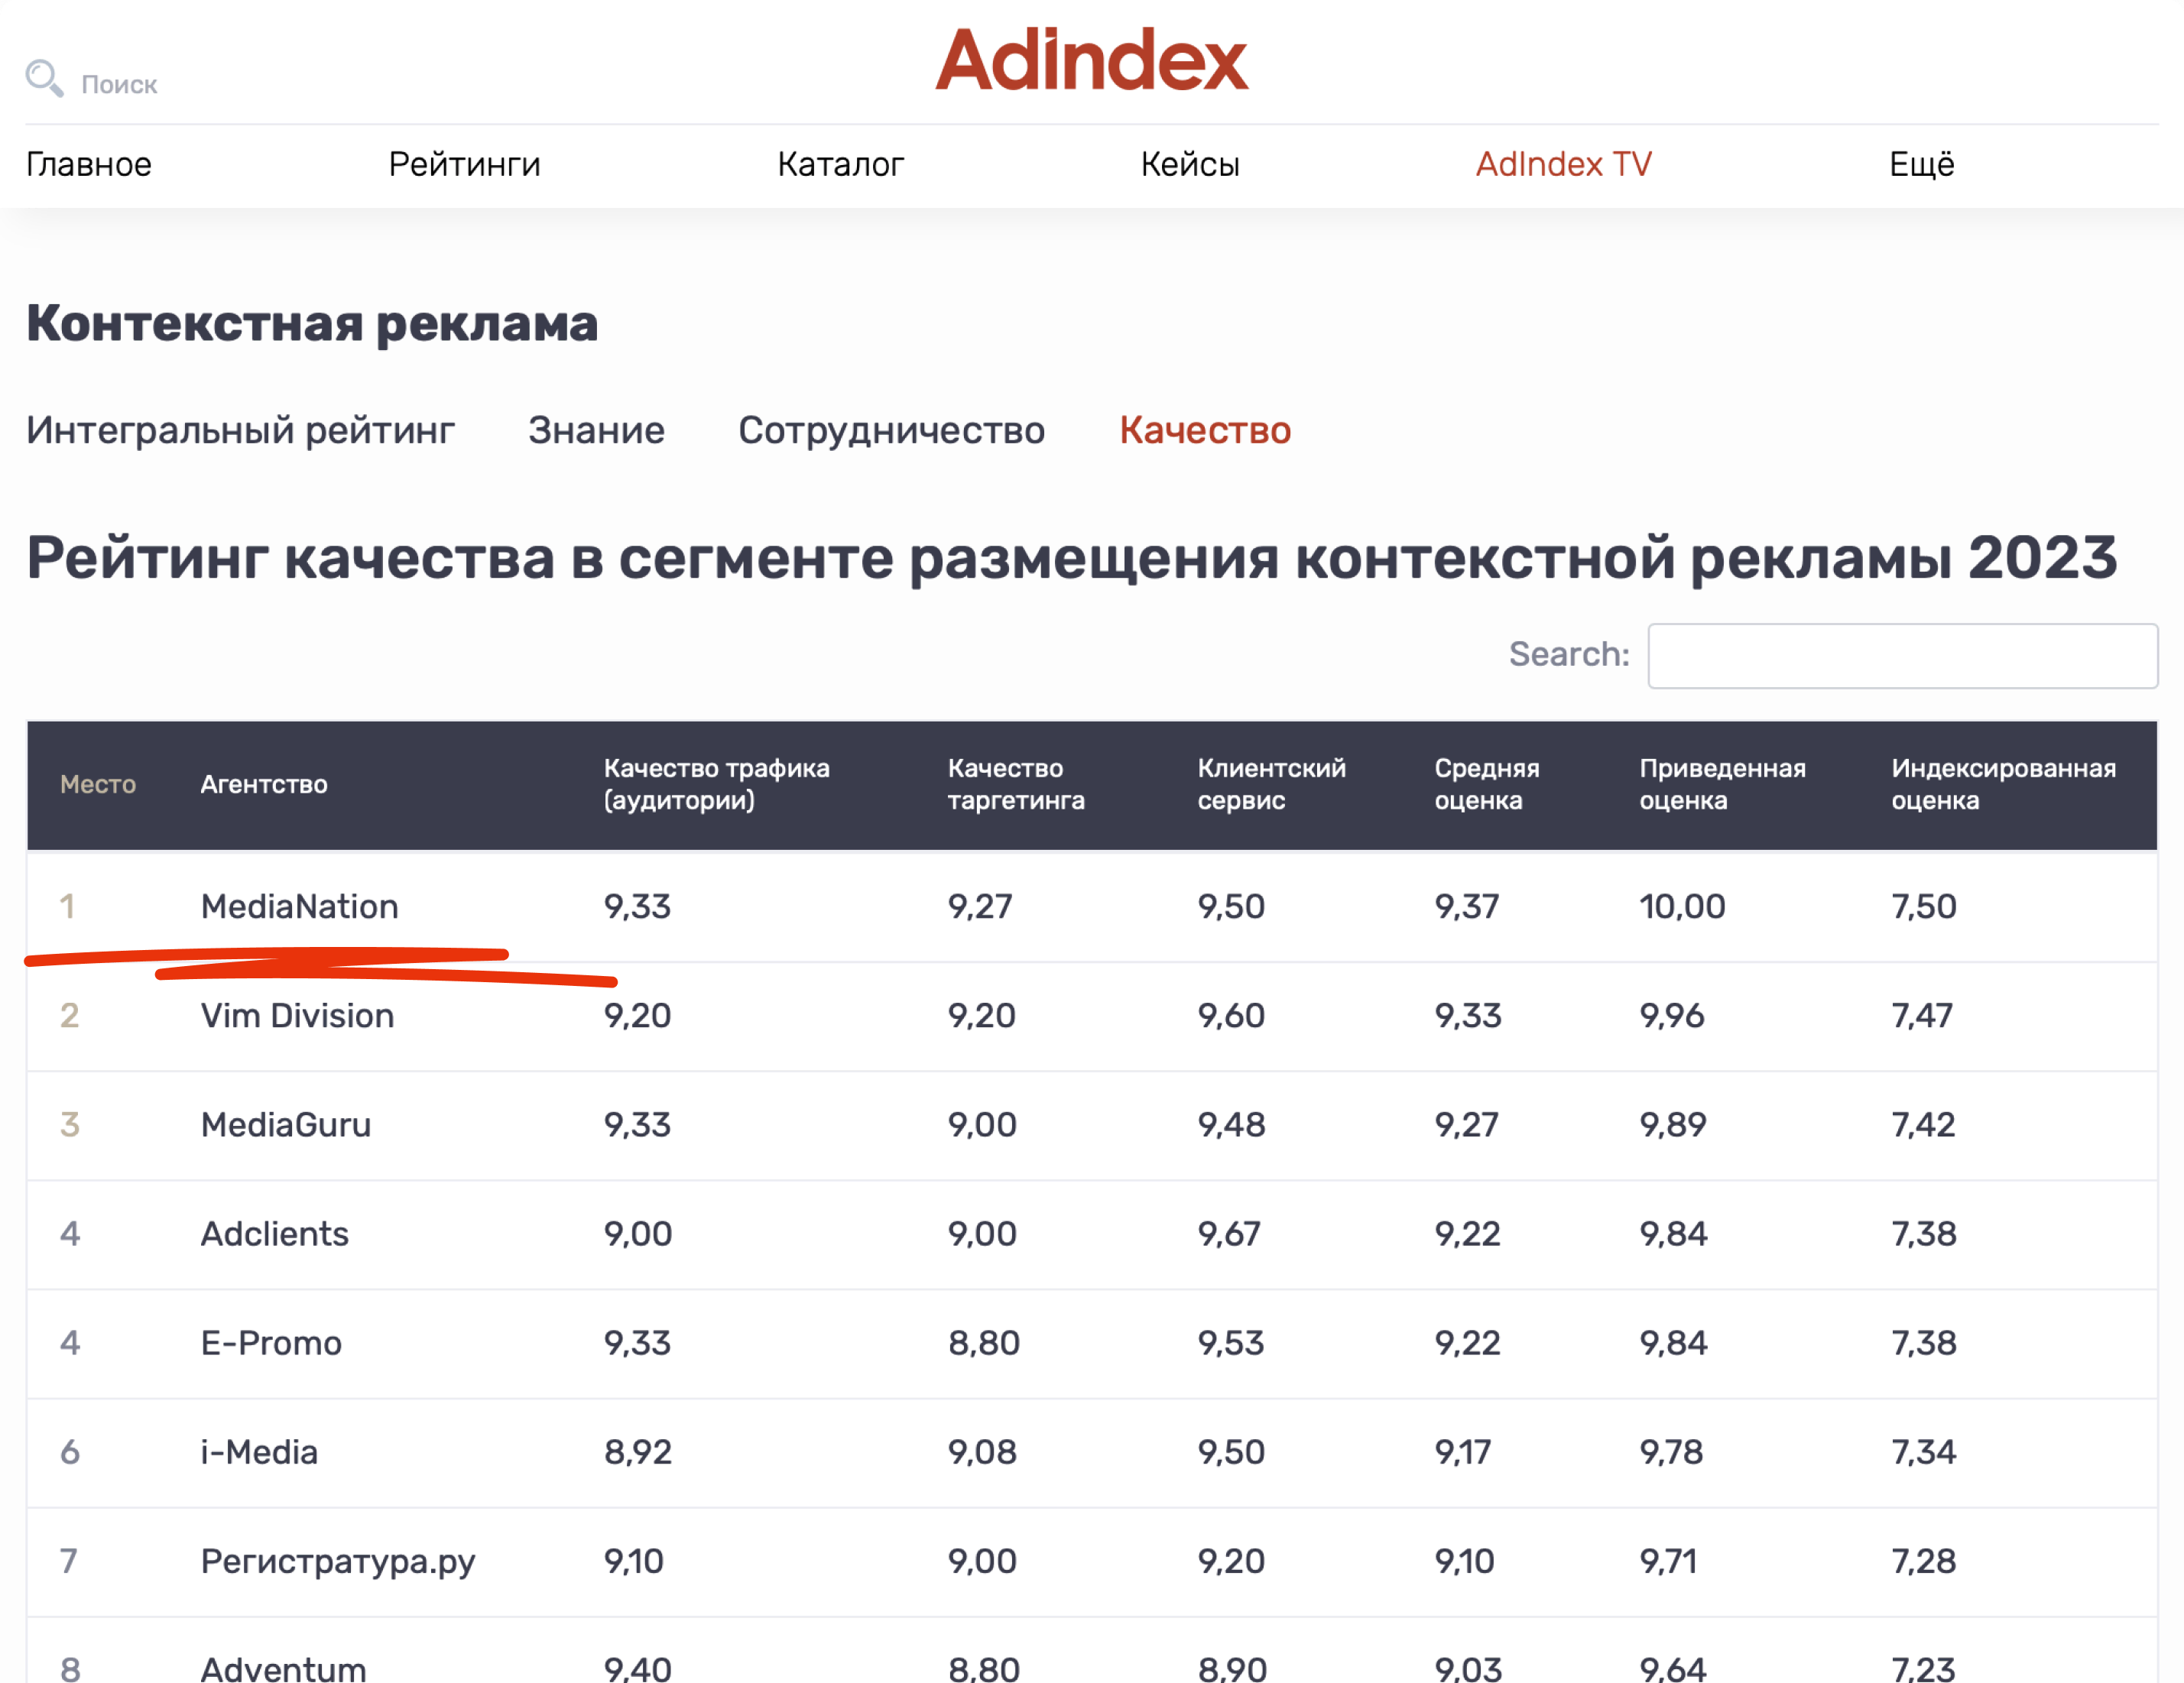Image resolution: width=2184 pixels, height=1683 pixels.
Task: Click the place number 3 cell
Action: coord(70,1124)
